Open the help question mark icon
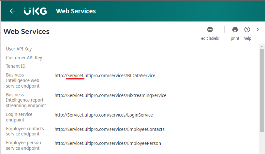 [x=247, y=30]
